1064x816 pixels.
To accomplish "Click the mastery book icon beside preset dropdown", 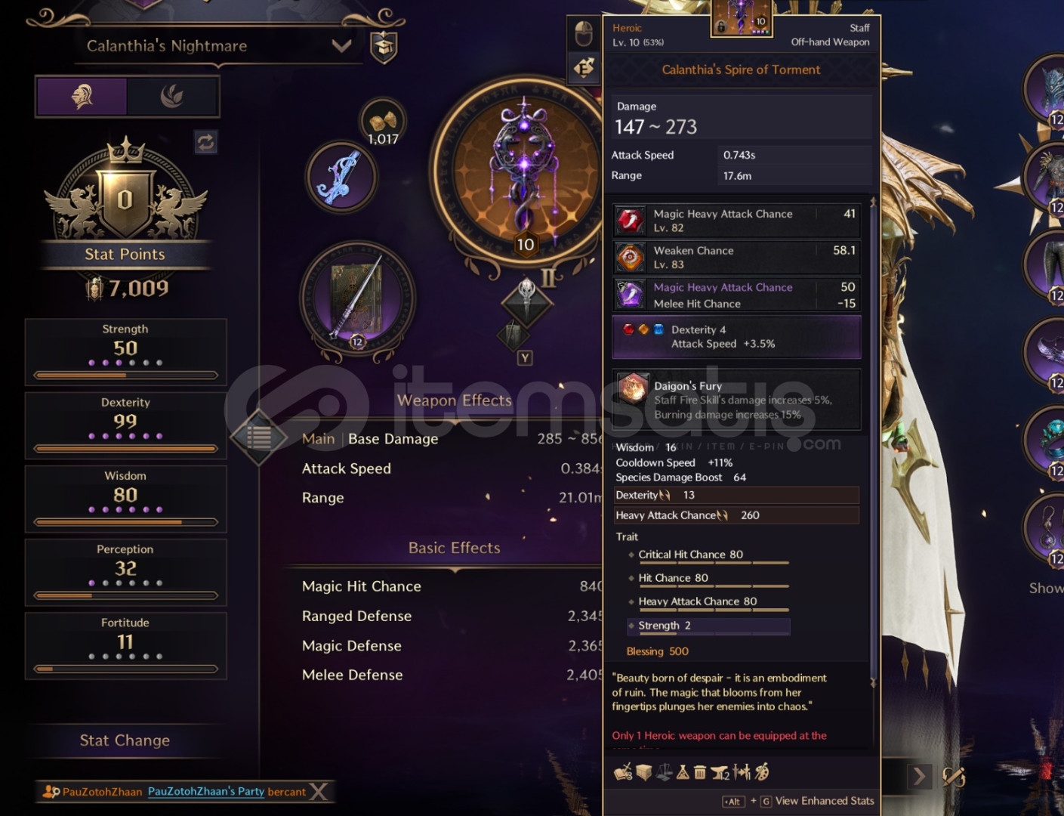I will [x=384, y=47].
